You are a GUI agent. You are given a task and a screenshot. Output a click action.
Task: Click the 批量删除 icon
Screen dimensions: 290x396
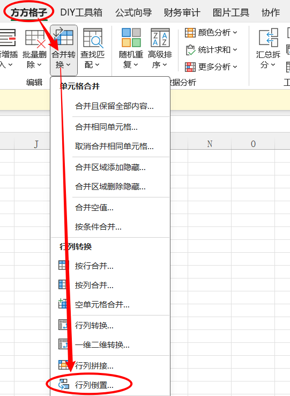35,39
